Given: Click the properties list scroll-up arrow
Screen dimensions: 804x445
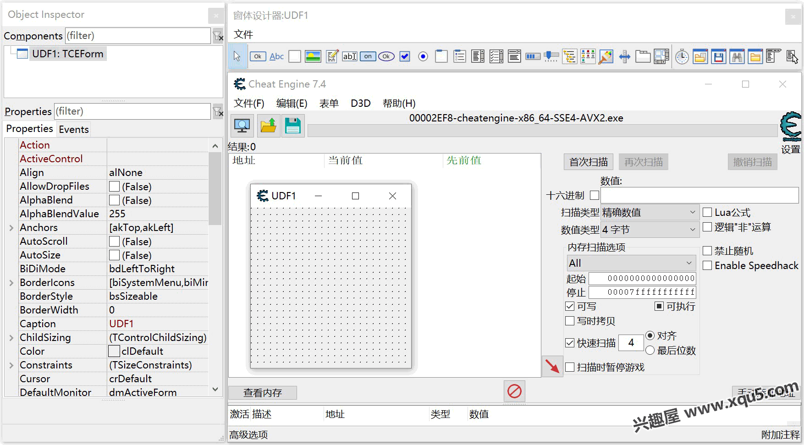Looking at the screenshot, I should [x=215, y=146].
